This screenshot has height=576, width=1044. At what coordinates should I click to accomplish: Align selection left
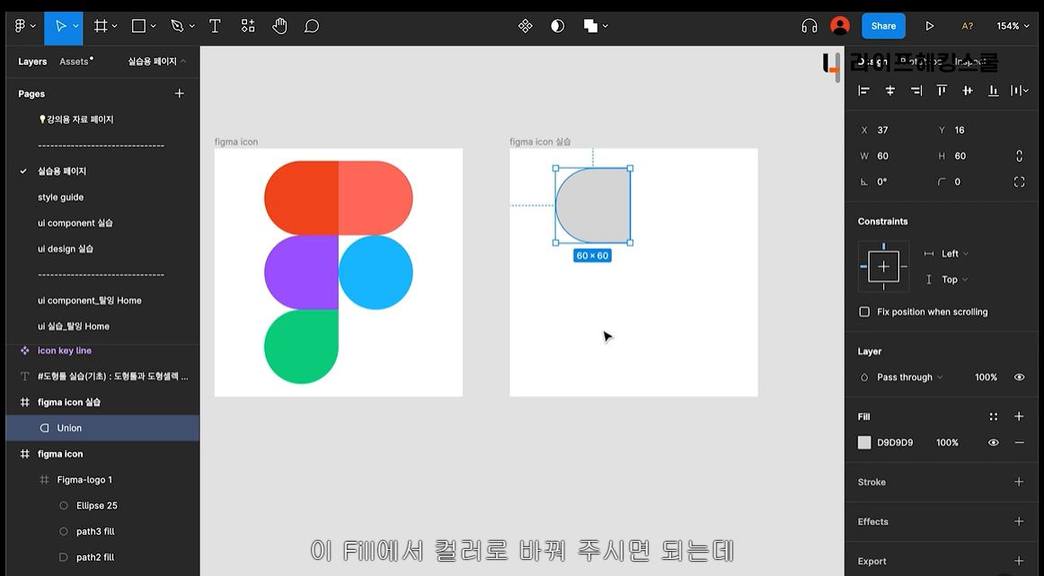[863, 91]
